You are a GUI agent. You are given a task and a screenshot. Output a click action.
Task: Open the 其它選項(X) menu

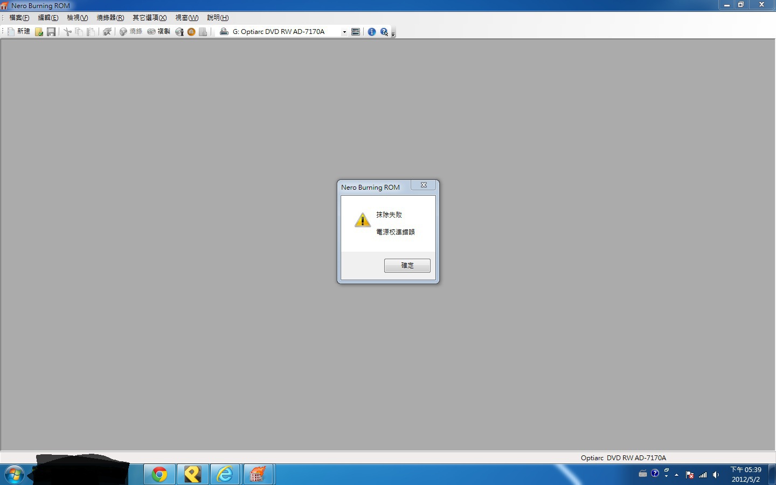(150, 18)
